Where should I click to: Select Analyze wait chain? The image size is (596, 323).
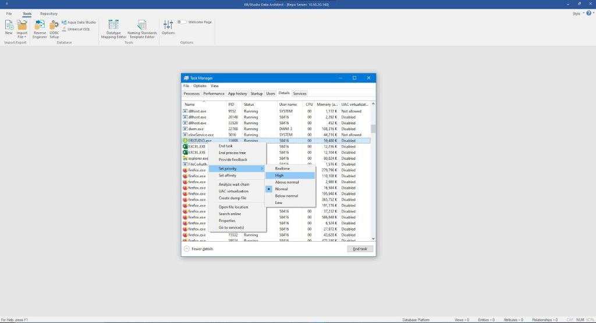[237, 185]
